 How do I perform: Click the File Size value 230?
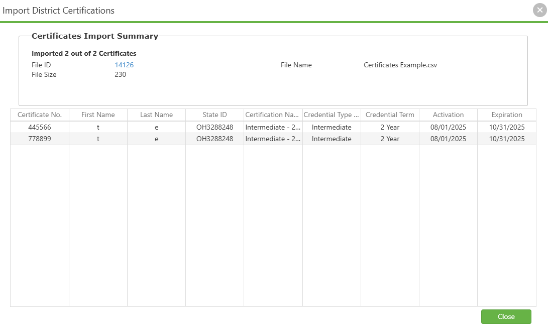[x=120, y=74]
